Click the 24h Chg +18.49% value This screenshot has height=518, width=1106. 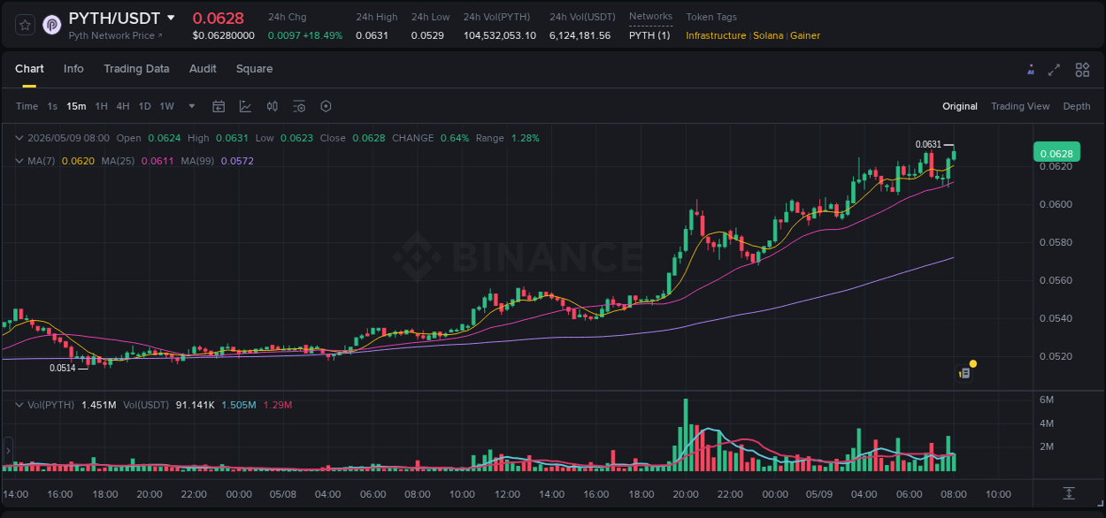click(306, 35)
